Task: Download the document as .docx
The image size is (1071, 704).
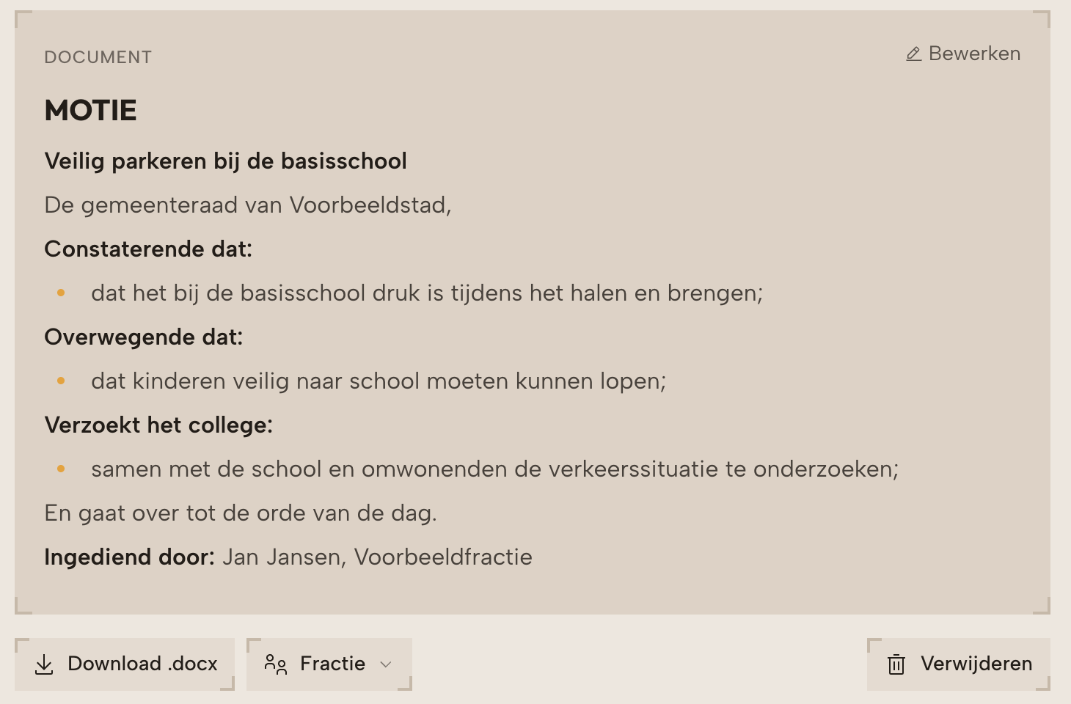Action: pos(125,664)
